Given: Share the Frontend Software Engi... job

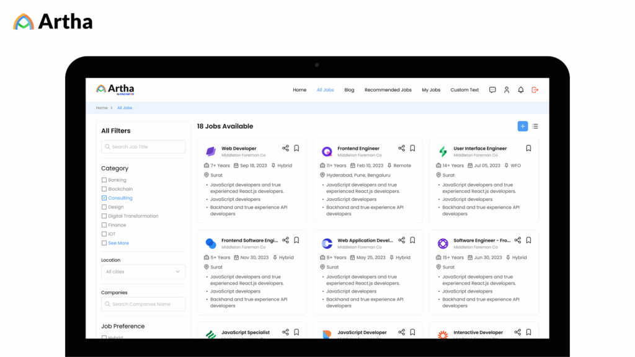Looking at the screenshot, I should tap(285, 240).
